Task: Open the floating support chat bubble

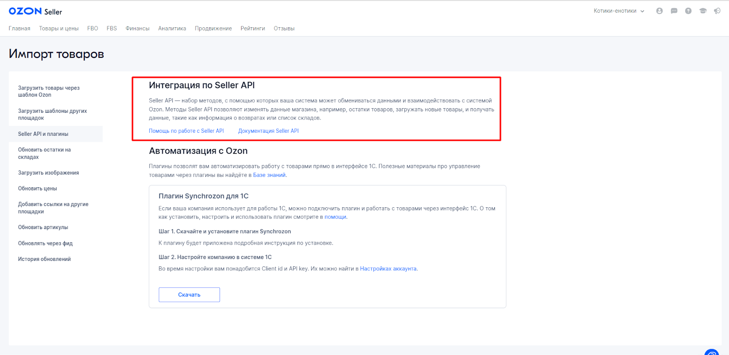Action: (712, 352)
